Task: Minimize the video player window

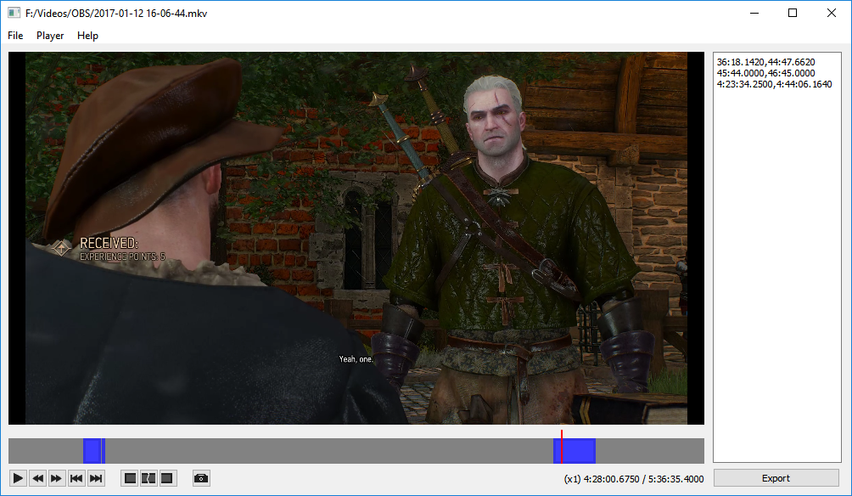Action: pos(754,13)
